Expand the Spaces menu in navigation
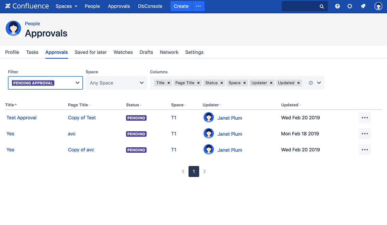The width and height of the screenshot is (387, 225). [x=67, y=6]
